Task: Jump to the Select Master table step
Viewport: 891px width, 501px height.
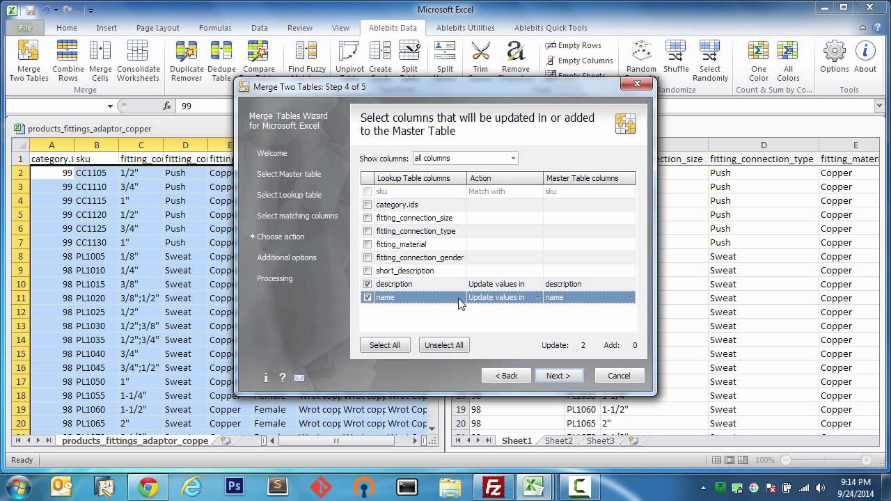Action: tap(289, 174)
